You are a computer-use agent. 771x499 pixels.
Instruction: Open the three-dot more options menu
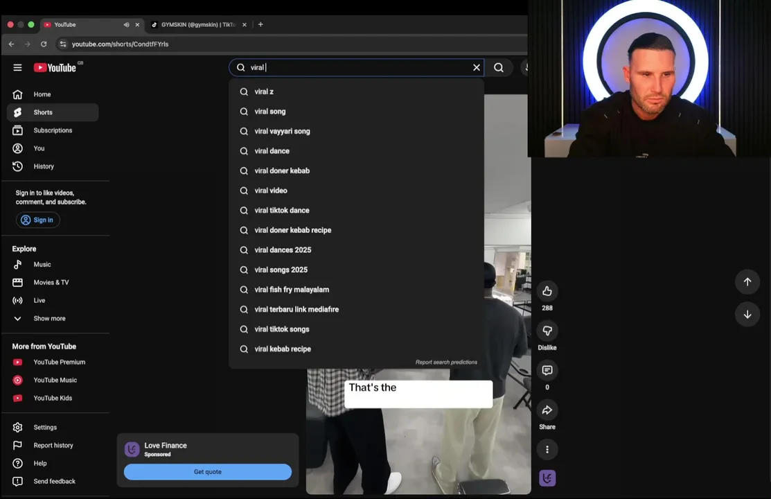[x=547, y=449]
